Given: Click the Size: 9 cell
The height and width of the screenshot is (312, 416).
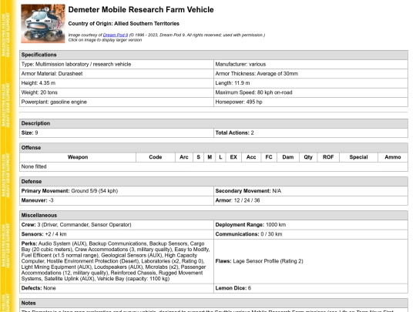Looking at the screenshot, I should [116, 133].
